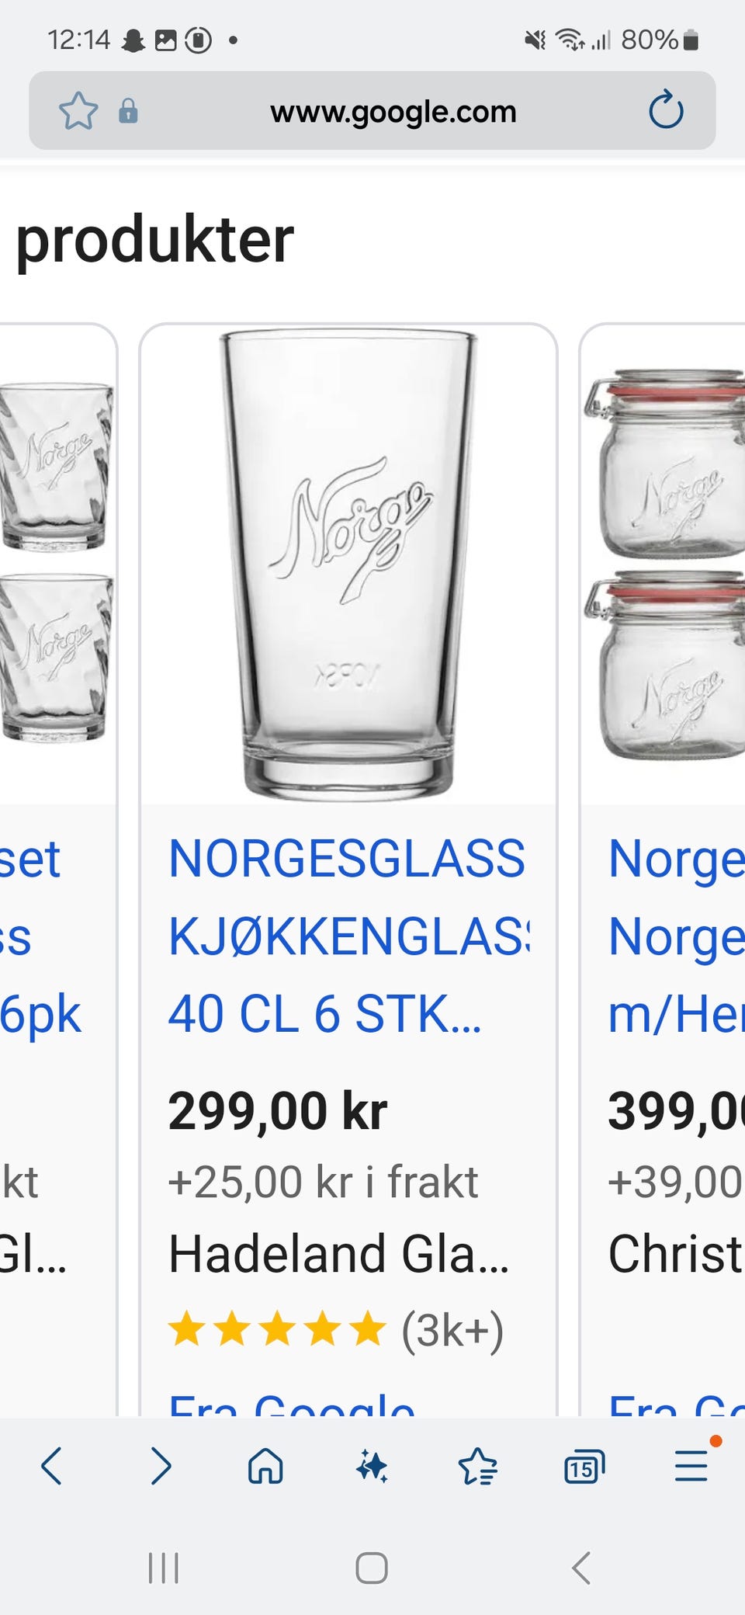Open the Norgesglass jar product title link
745x1615 pixels.
point(676,936)
